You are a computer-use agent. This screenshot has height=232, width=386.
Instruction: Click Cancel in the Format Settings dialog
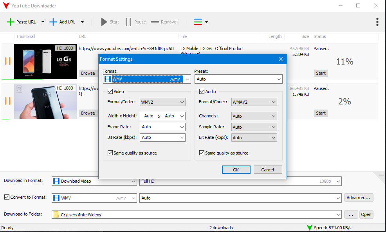pyautogui.click(x=268, y=170)
